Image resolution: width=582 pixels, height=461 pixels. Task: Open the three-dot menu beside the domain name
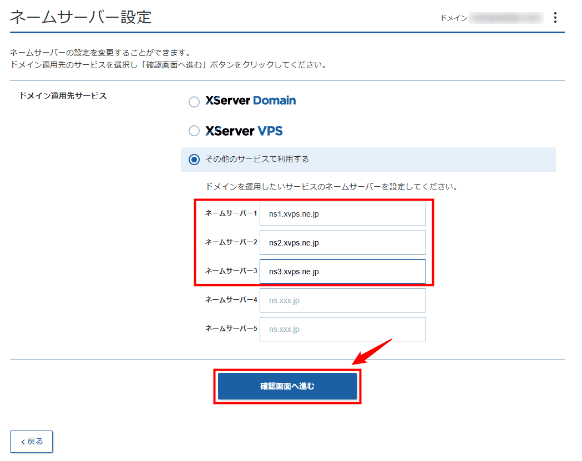tap(555, 17)
